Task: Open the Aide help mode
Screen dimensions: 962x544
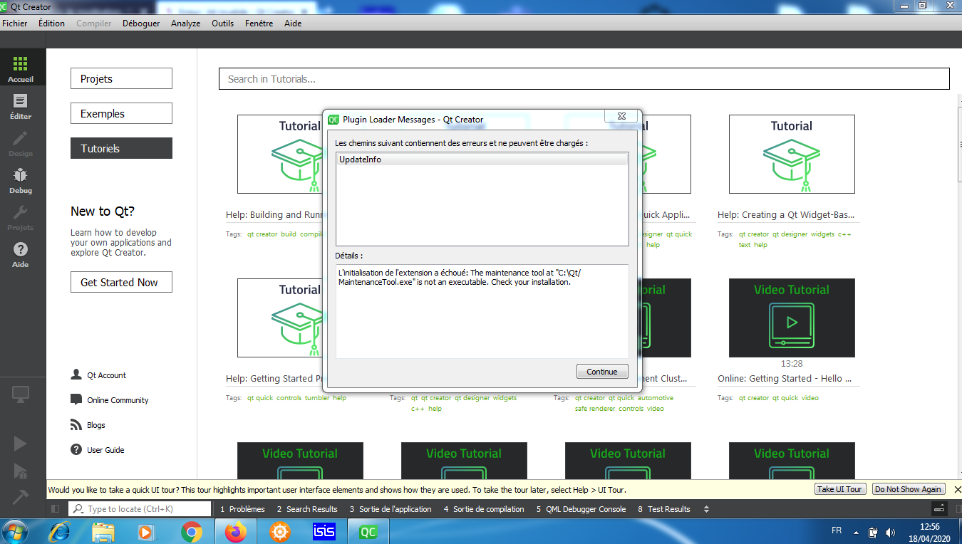Action: point(21,254)
